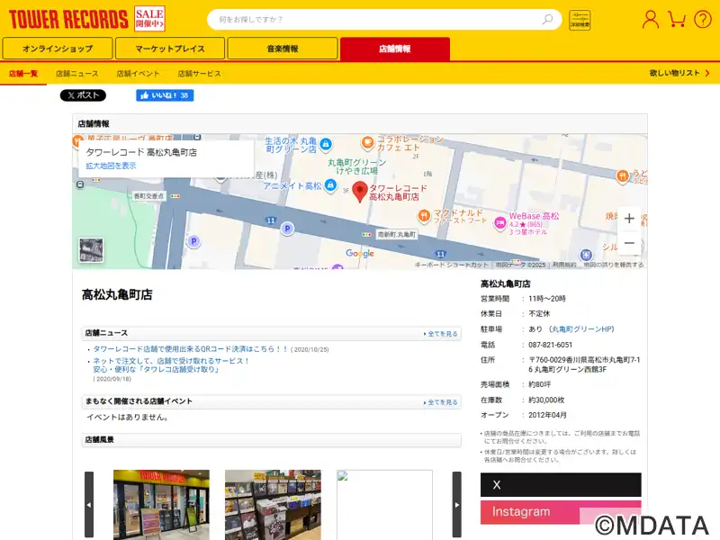Open the store's Instagram button

pyautogui.click(x=561, y=512)
